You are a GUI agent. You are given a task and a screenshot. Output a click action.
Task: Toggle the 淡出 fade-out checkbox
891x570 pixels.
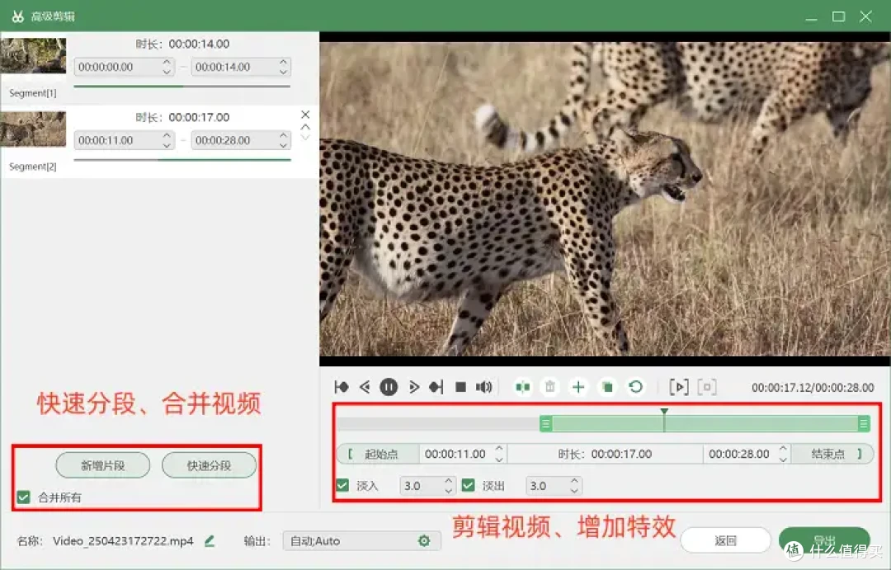[x=469, y=485]
